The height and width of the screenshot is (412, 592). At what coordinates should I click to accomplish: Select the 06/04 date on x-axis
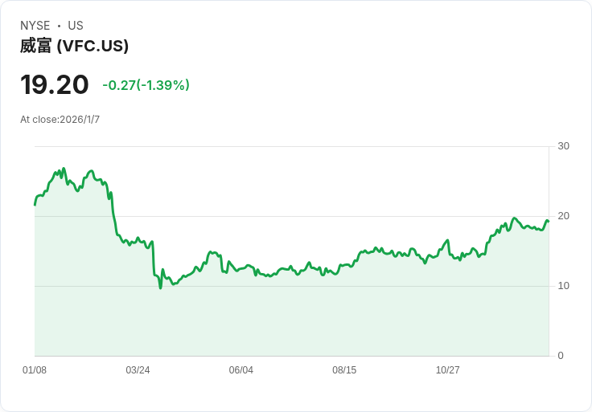(241, 370)
